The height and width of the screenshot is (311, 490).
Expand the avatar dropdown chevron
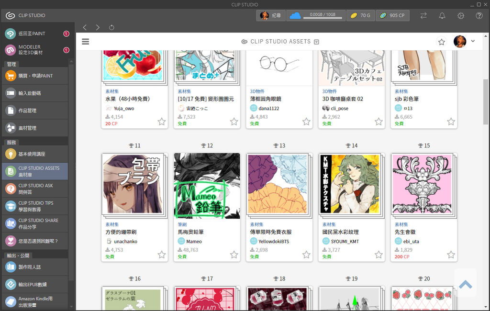(x=473, y=41)
